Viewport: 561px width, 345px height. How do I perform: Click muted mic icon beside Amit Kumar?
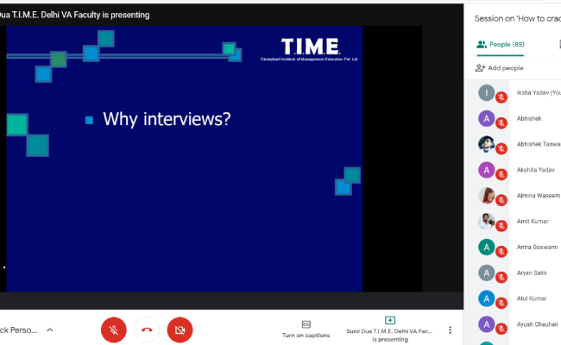tap(501, 226)
